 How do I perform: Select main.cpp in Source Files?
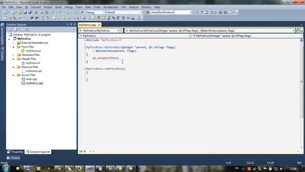31,79
